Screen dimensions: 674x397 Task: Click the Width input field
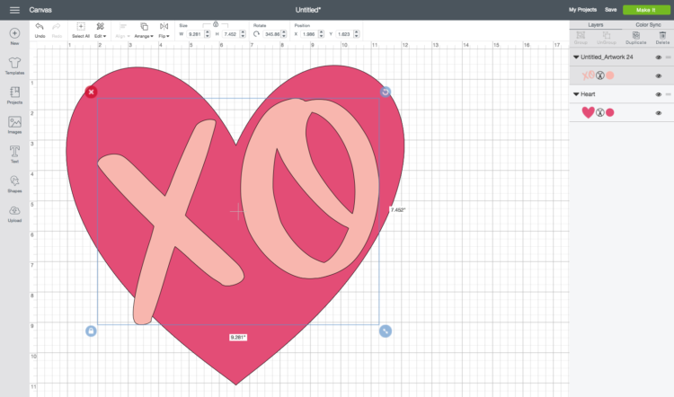pos(195,34)
